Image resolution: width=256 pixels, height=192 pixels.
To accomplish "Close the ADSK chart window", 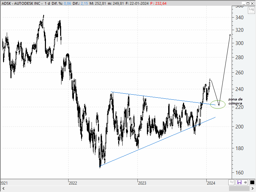I will pos(252,3).
